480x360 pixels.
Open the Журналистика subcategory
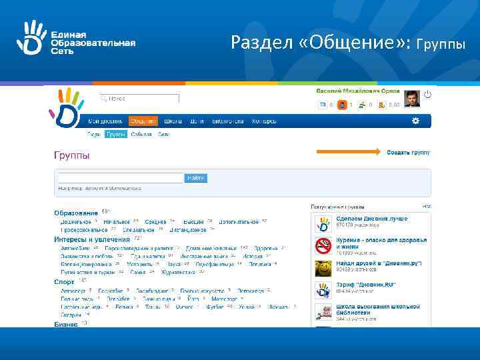click(x=178, y=272)
